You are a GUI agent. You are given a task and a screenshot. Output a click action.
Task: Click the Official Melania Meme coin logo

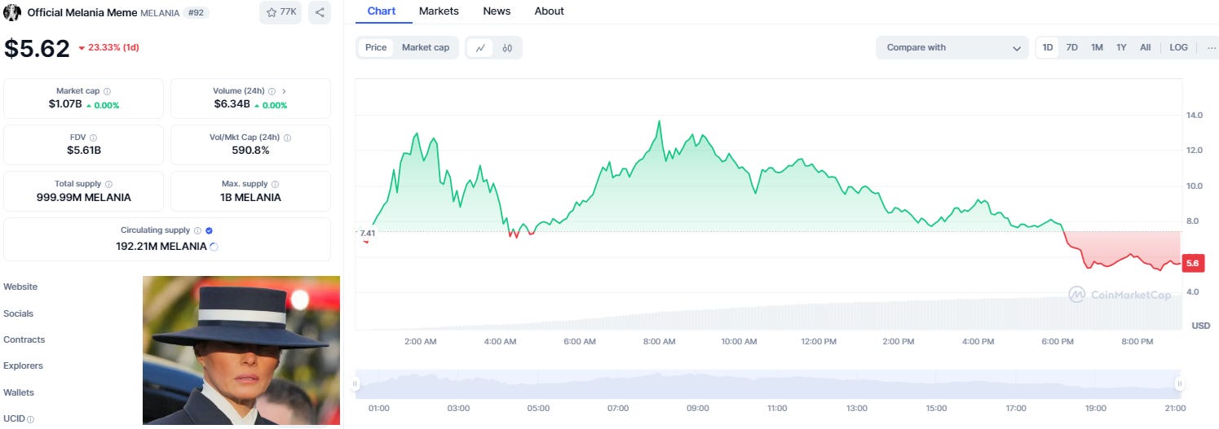12,12
